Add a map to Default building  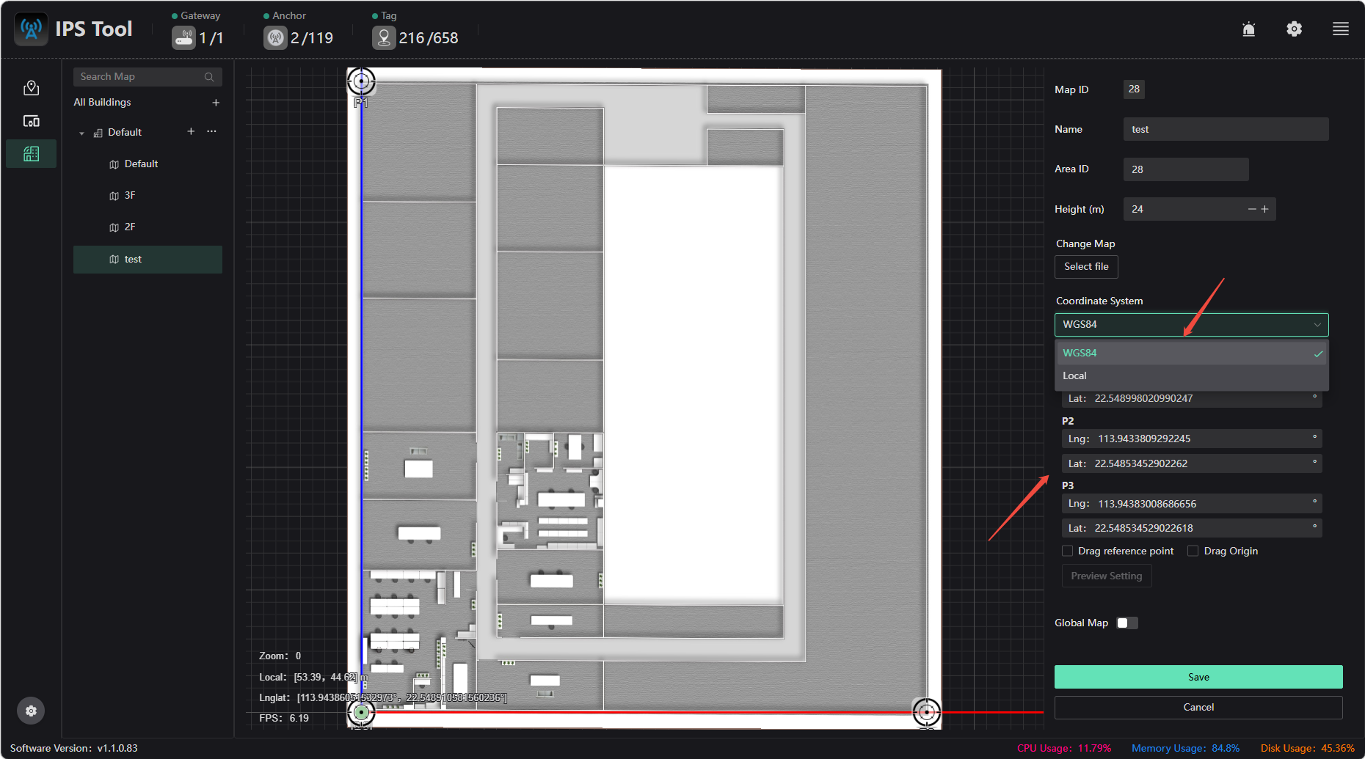(x=191, y=131)
